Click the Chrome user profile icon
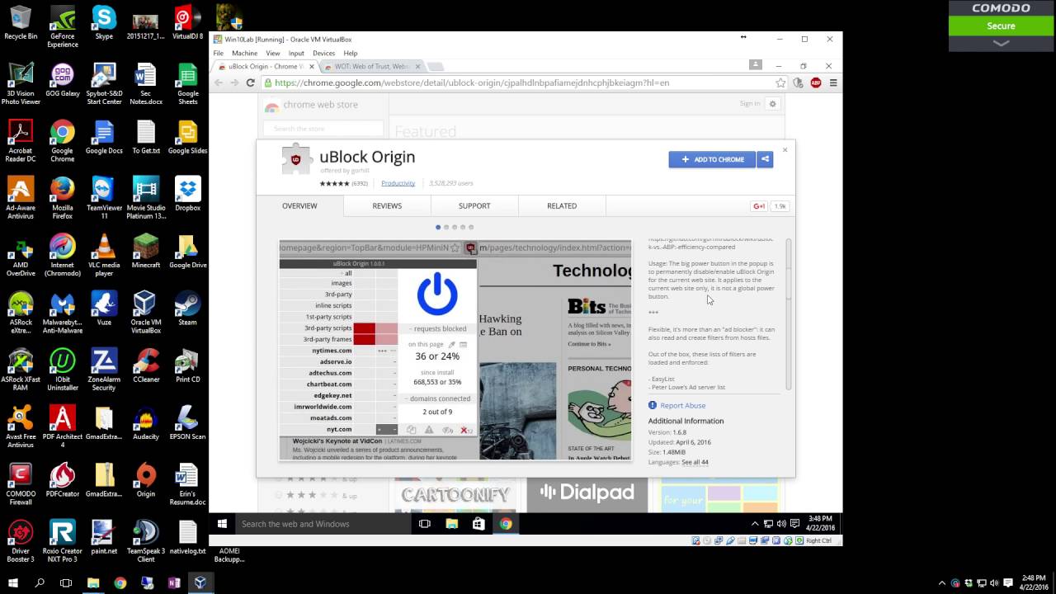The image size is (1056, 594). click(x=755, y=64)
